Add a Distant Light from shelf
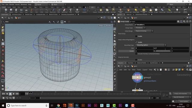 [136, 10]
